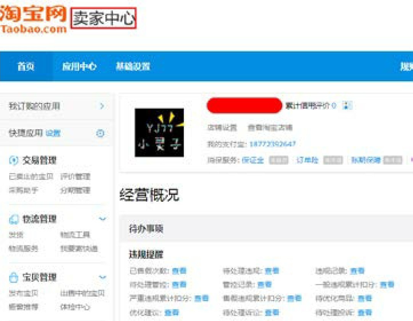The height and width of the screenshot is (321, 413).
Task: Open the 应用中心 tab
Action: (79, 67)
